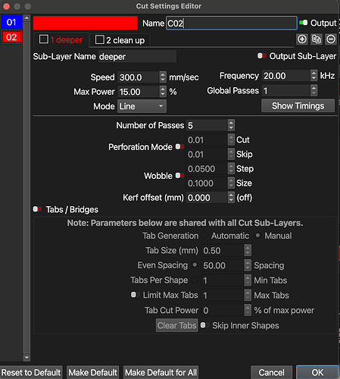Click Kerf offset field showing 0.000
340x379 pixels.
207,197
